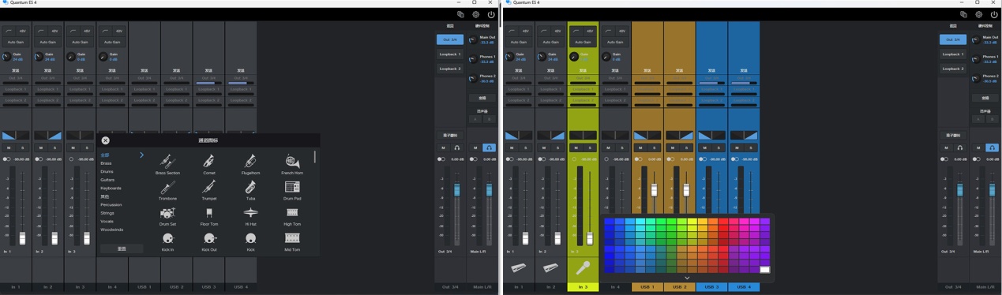The width and height of the screenshot is (1002, 295).
Task: Select Out 3/4 mix in left window
Action: (x=449, y=39)
